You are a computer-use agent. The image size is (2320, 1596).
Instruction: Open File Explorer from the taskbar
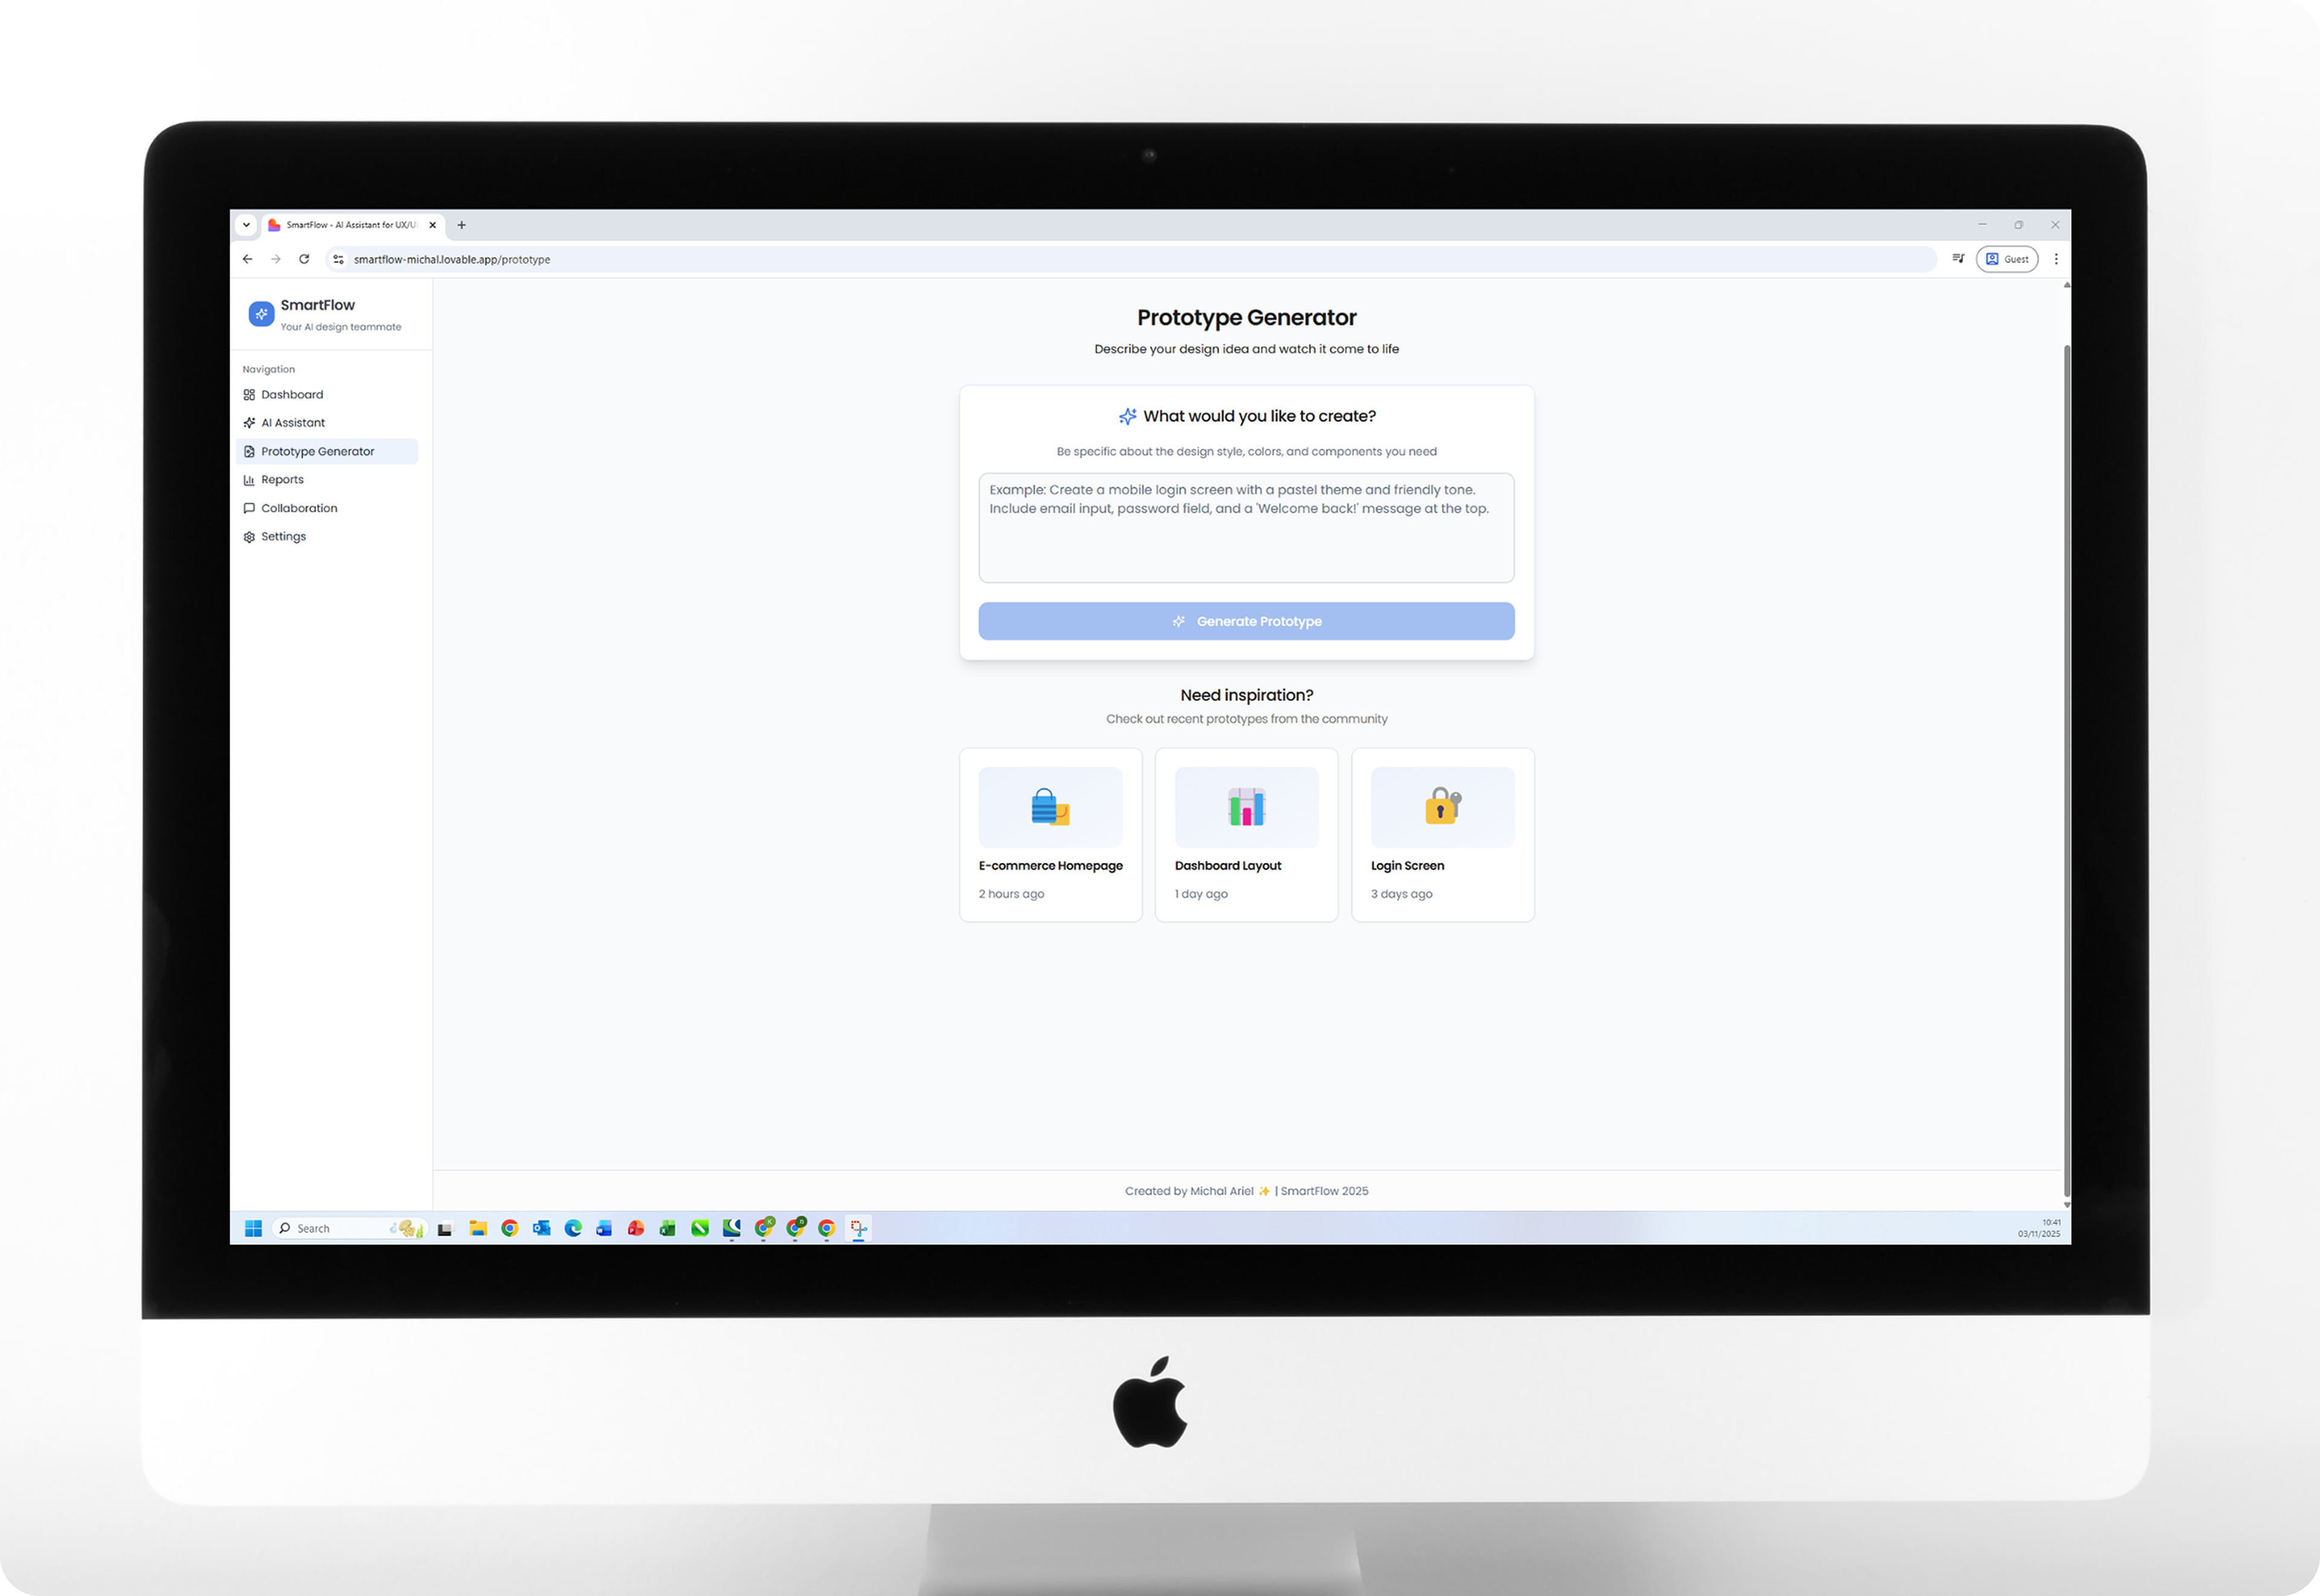click(x=478, y=1228)
